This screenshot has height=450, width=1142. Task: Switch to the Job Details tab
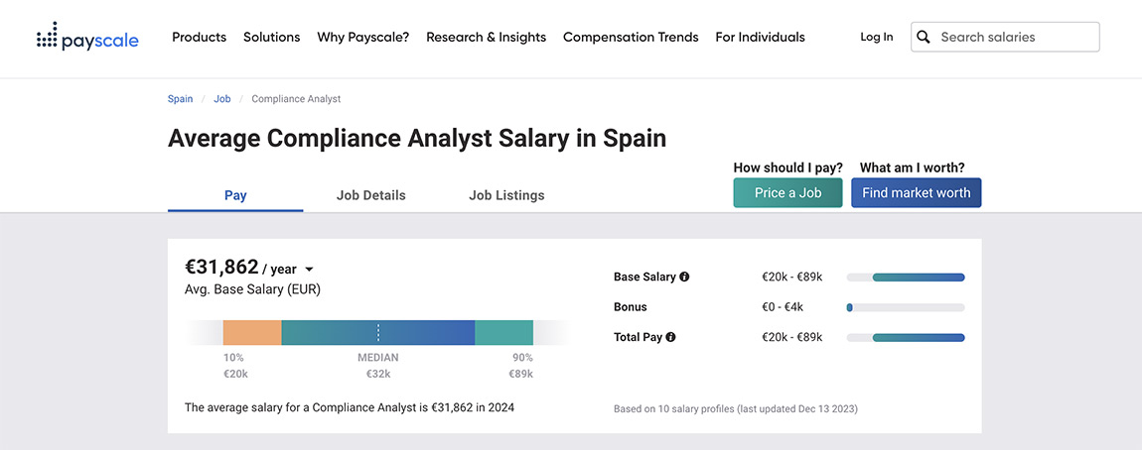coord(370,195)
